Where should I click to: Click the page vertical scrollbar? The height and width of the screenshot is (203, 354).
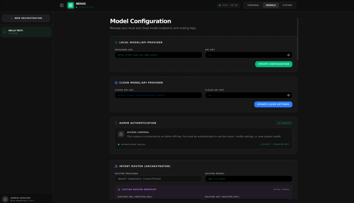coord(298,39)
